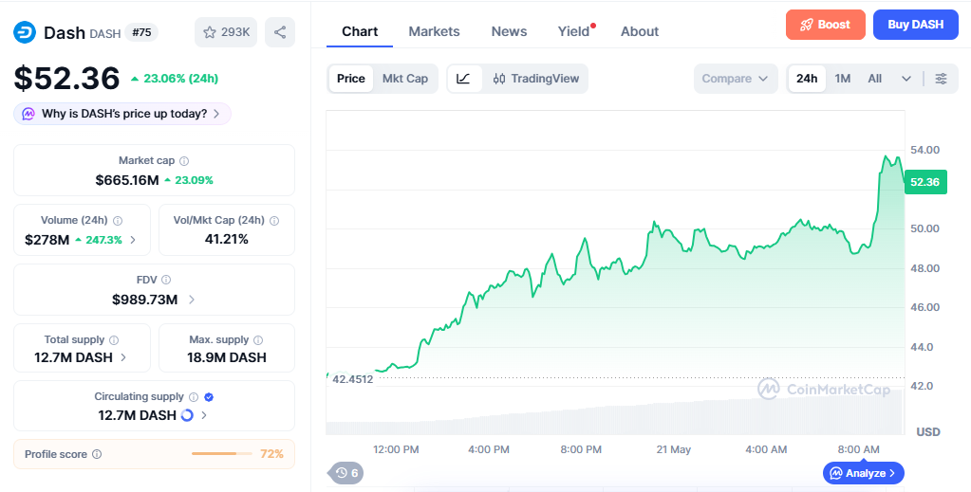971x492 pixels.
Task: Open the Chart tab
Action: tap(360, 31)
